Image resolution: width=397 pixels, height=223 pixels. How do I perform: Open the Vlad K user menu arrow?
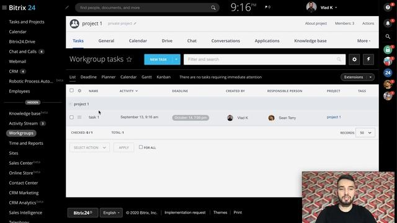click(336, 8)
